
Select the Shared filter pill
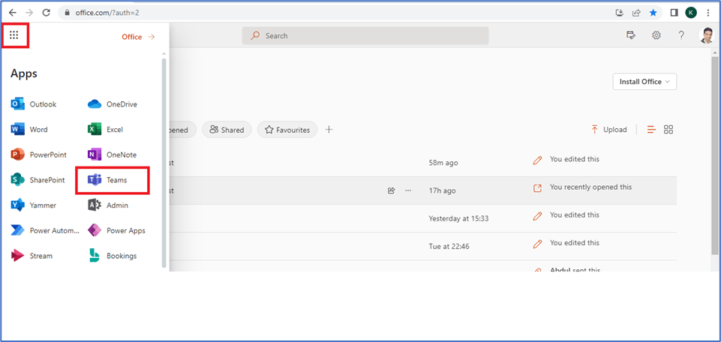[227, 130]
